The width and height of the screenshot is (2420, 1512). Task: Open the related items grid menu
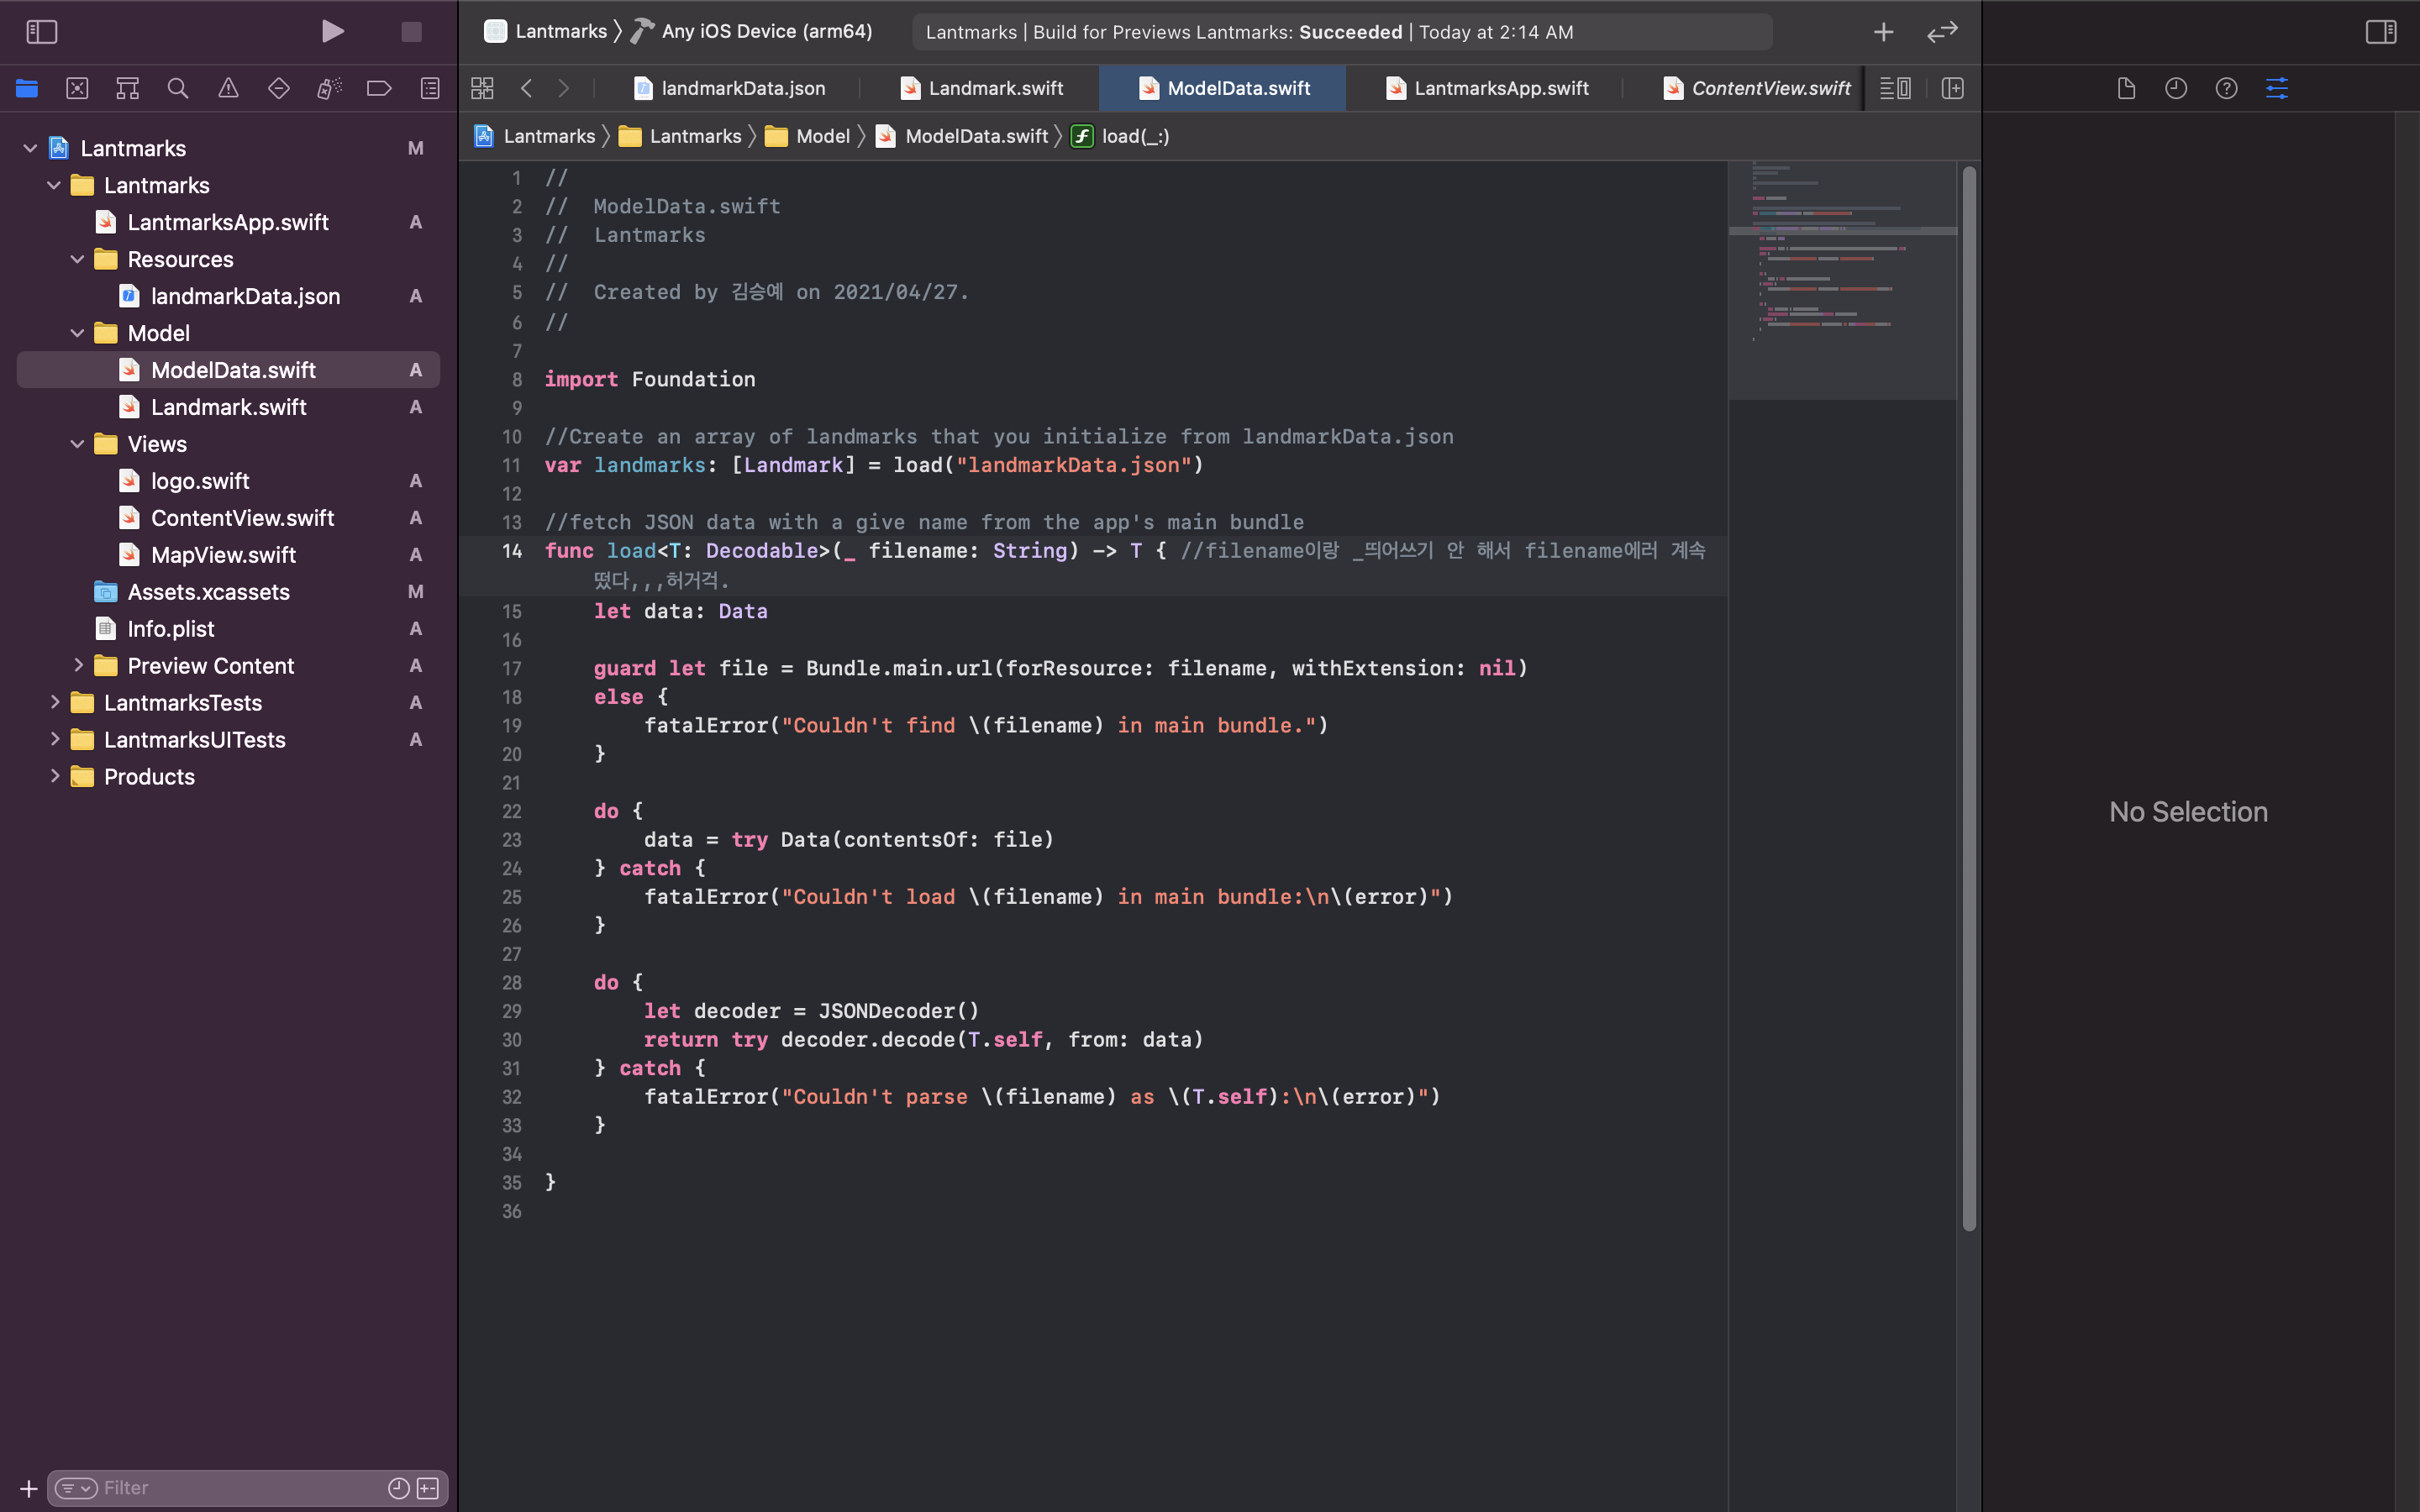(x=482, y=88)
